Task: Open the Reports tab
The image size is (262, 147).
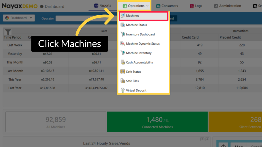Action: click(103, 6)
